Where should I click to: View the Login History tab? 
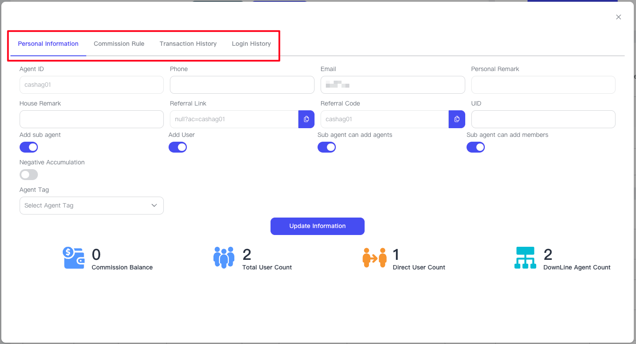pyautogui.click(x=251, y=44)
